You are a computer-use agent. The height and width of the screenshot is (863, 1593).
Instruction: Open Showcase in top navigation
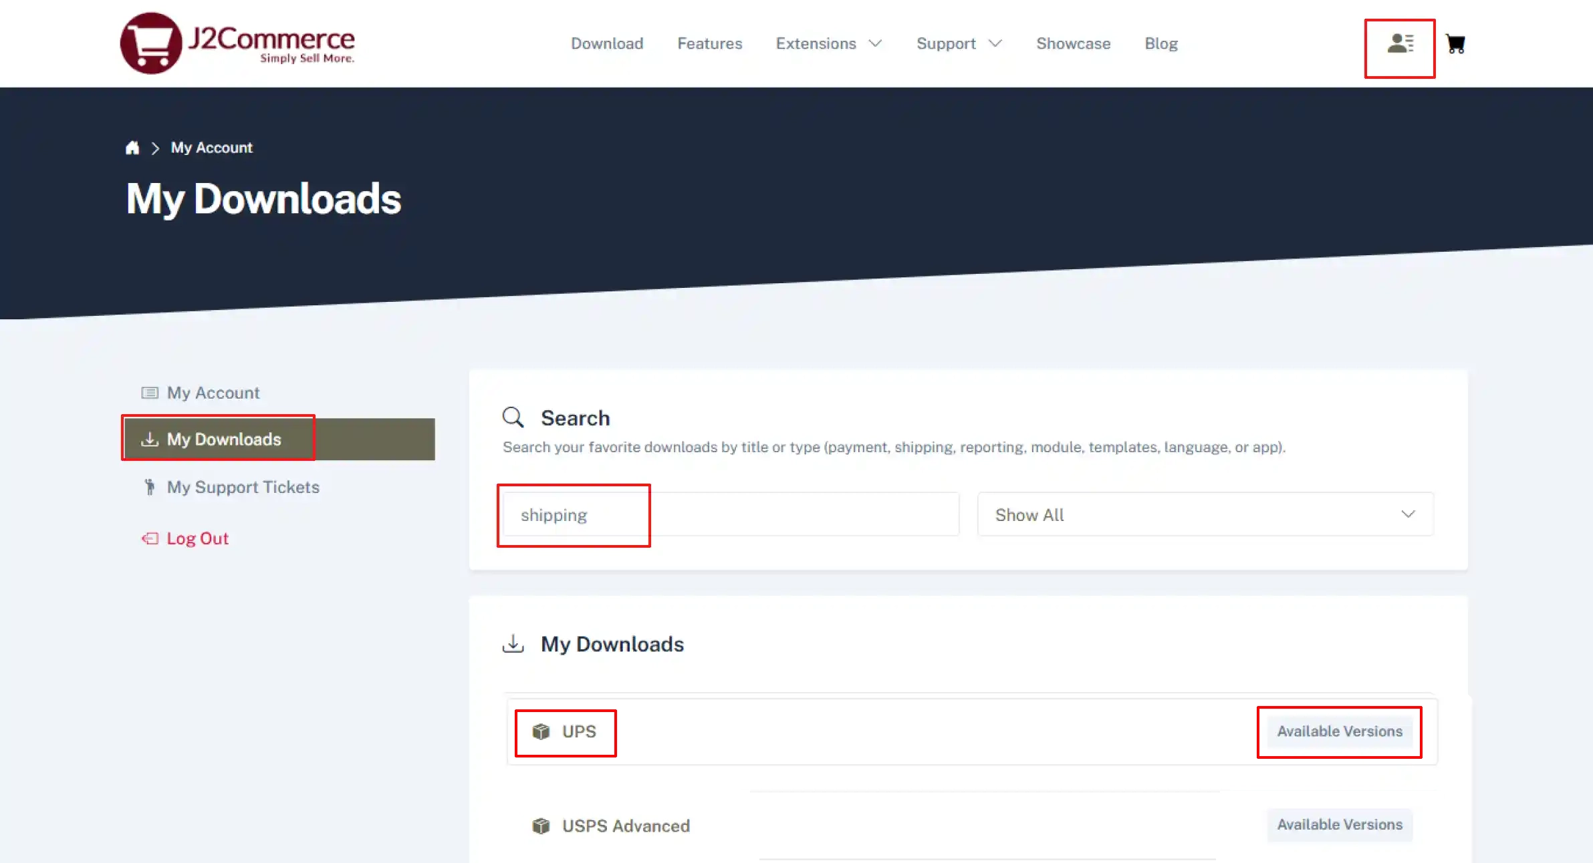coord(1073,43)
